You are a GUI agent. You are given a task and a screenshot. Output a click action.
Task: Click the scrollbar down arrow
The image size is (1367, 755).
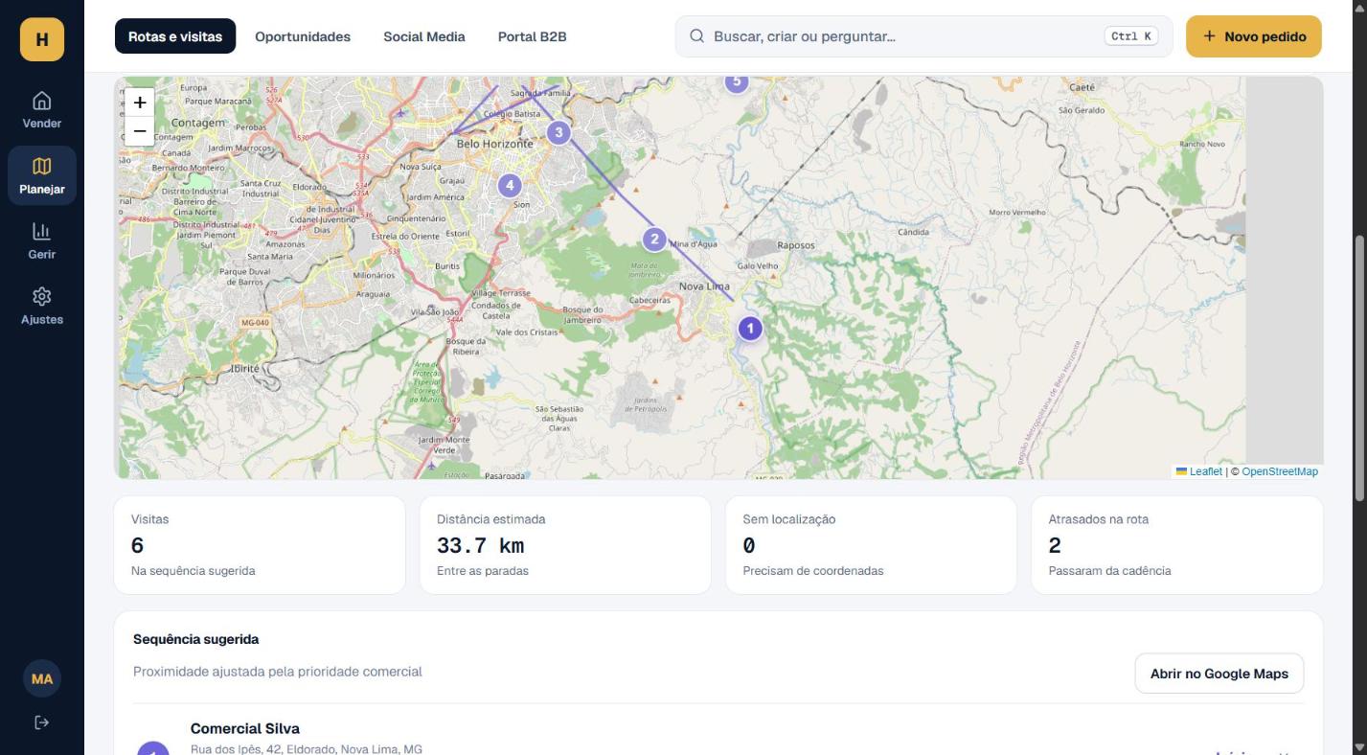1359,746
